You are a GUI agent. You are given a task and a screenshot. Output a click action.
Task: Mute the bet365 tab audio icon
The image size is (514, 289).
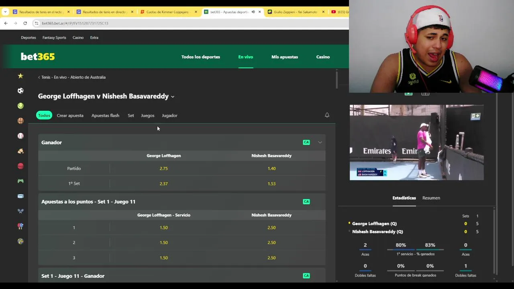[253, 12]
